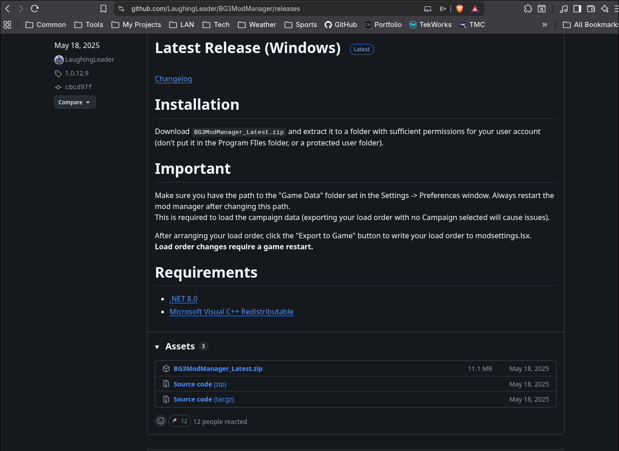Collapse the Assets section triangle
The height and width of the screenshot is (451, 619).
coord(157,347)
